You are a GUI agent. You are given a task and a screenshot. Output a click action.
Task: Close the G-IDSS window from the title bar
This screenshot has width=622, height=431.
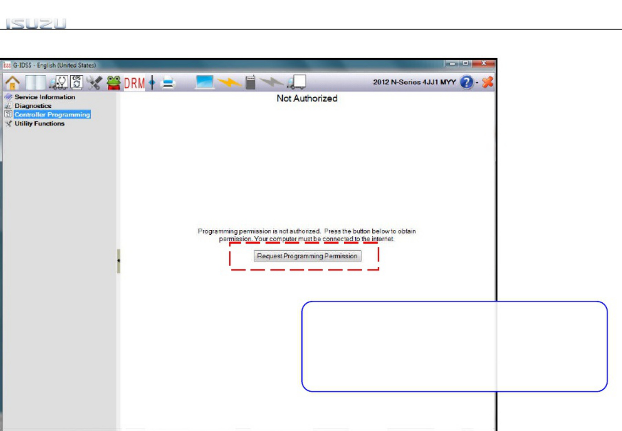[x=483, y=64]
